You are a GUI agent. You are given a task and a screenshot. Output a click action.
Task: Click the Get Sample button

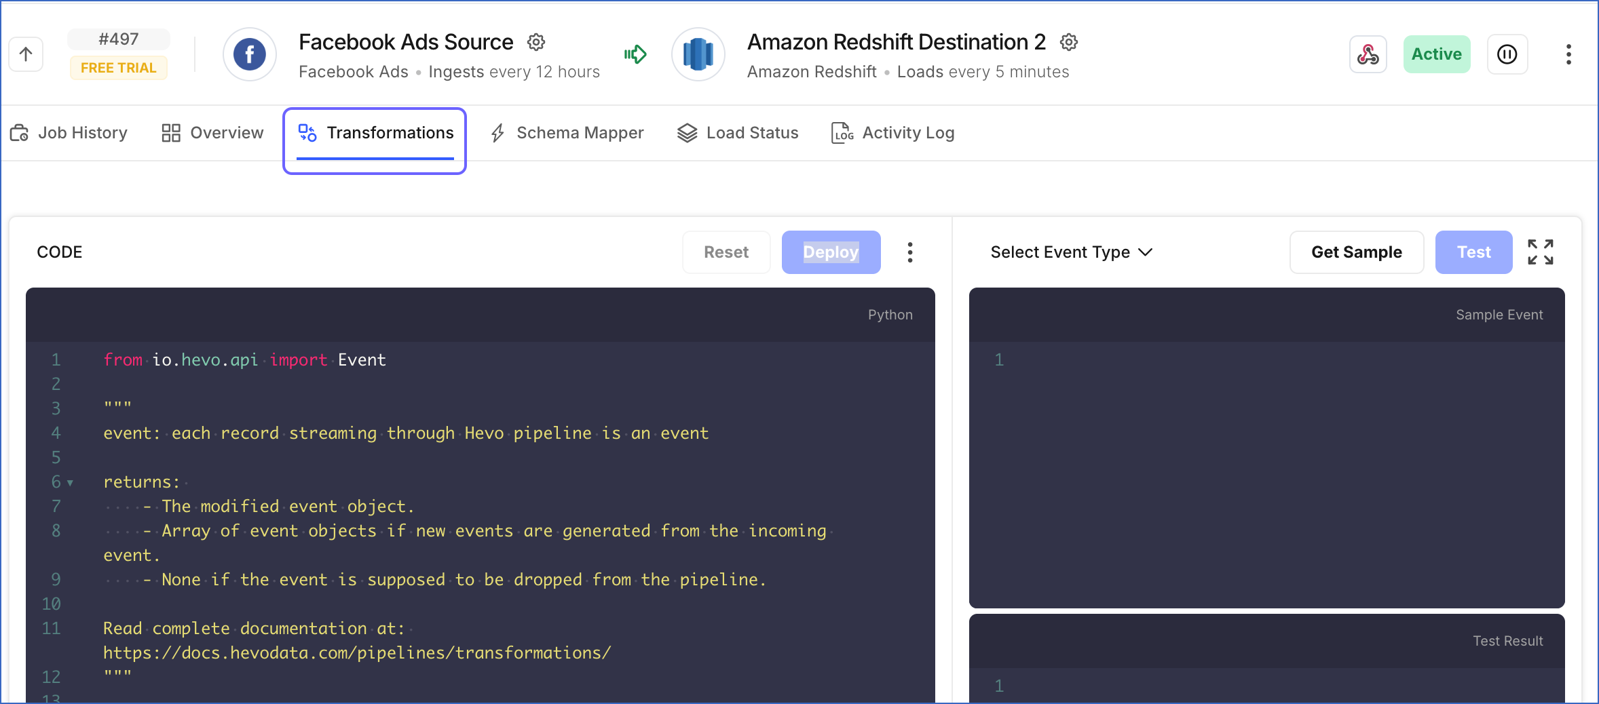click(1357, 252)
